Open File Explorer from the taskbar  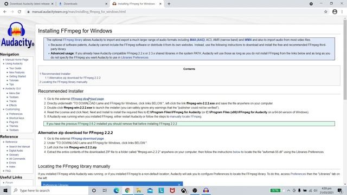(139, 190)
